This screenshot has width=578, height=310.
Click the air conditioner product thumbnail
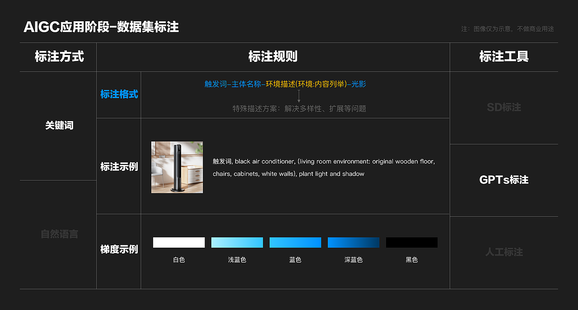coord(177,167)
